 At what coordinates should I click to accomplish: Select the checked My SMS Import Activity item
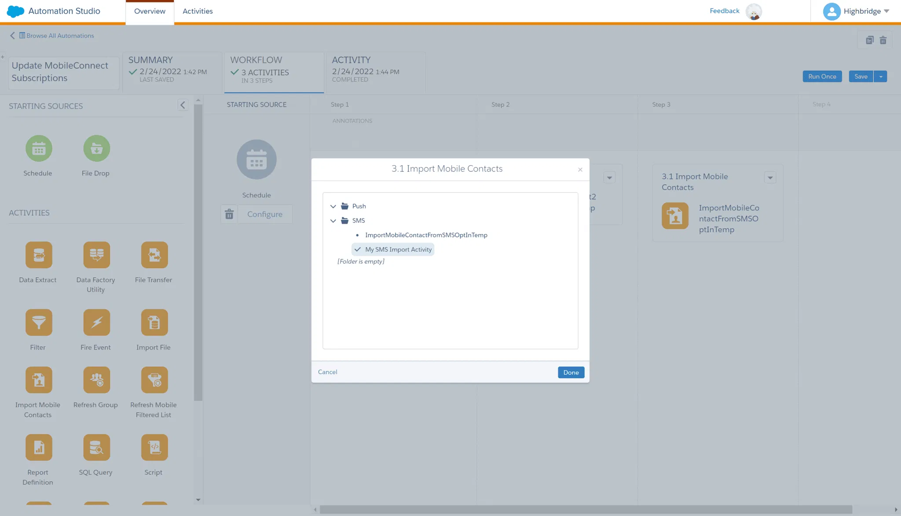click(398, 249)
